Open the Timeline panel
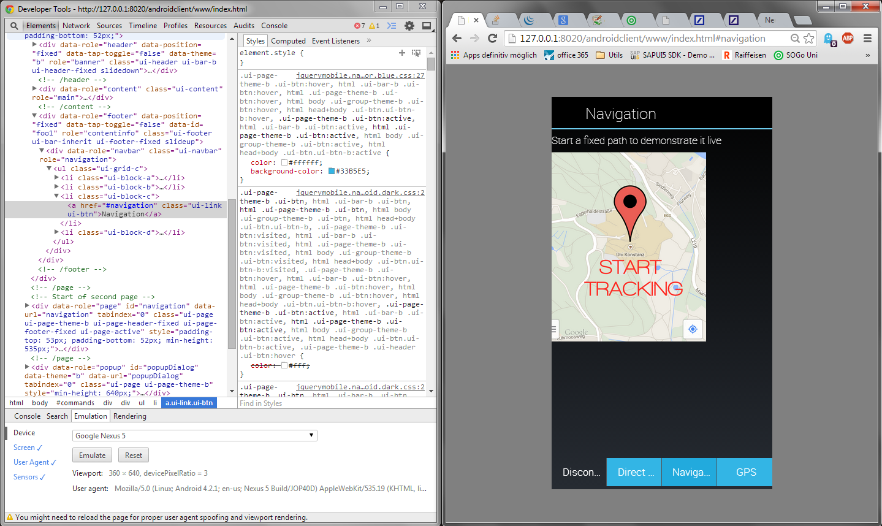Viewport: 882px width, 526px height. (143, 26)
